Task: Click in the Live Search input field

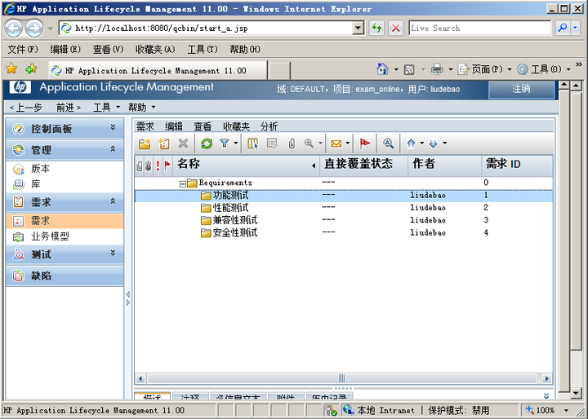Action: [479, 28]
